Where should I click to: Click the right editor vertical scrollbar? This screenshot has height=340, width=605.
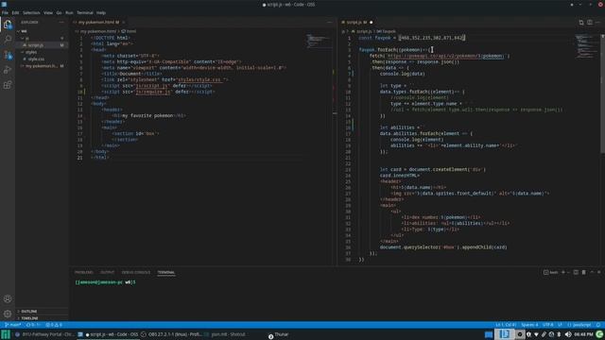point(603,93)
